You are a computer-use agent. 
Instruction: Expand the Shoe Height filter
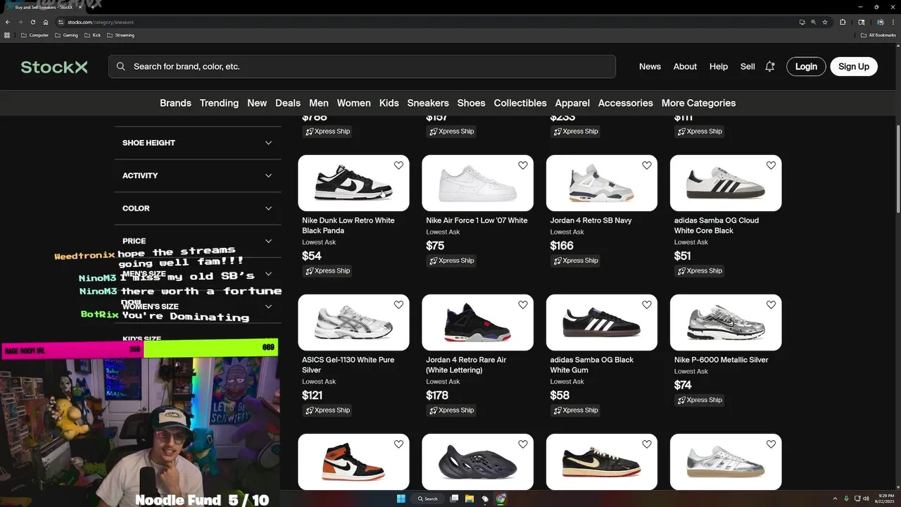pos(197,143)
